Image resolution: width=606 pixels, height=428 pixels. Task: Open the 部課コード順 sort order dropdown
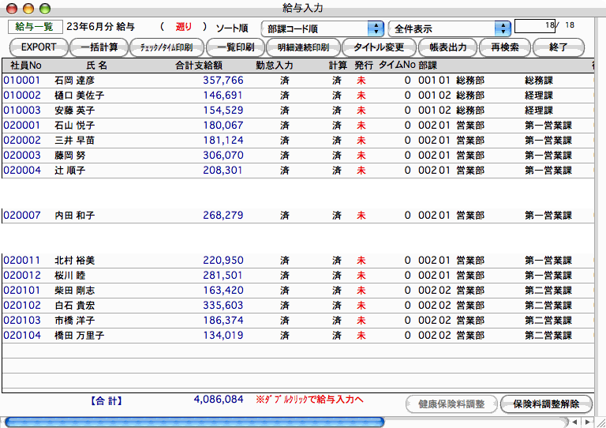click(323, 28)
